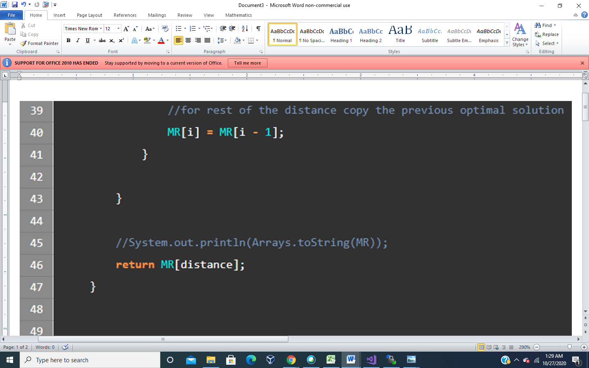The height and width of the screenshot is (368, 589).
Task: Select the Replace icon in Editing group
Action: click(547, 34)
